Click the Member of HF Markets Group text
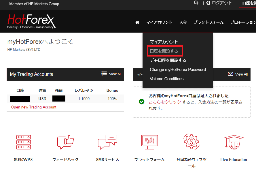Screen dimensions: 256x180 coord(34,4)
